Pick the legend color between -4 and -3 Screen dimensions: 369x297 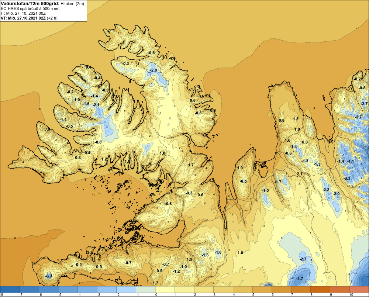tap(87, 290)
